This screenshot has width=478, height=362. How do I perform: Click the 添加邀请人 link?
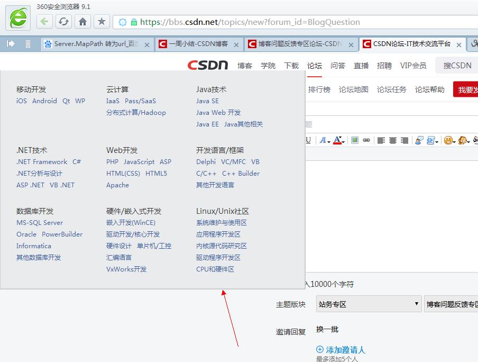345,349
